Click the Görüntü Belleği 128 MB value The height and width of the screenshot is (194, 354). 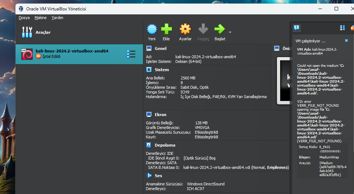(201, 123)
